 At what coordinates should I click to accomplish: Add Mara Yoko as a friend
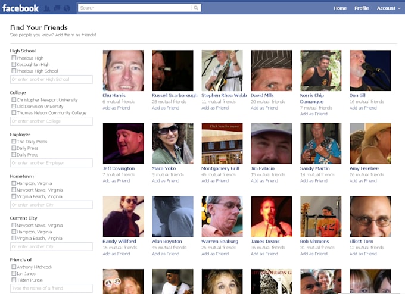(166, 181)
